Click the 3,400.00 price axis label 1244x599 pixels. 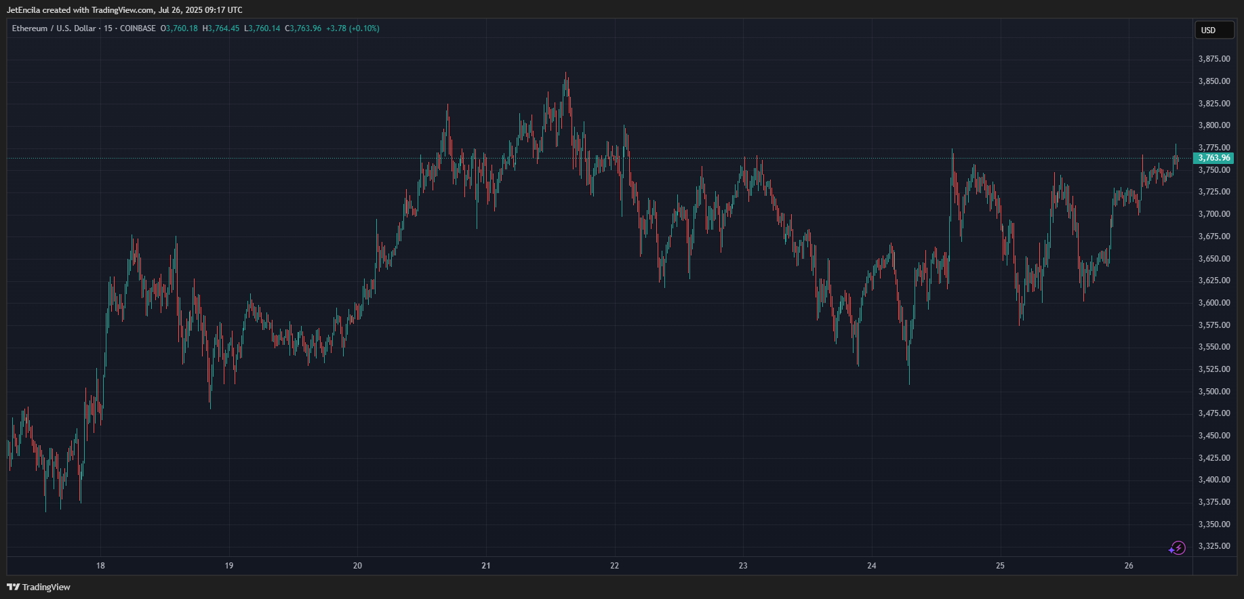click(1214, 480)
